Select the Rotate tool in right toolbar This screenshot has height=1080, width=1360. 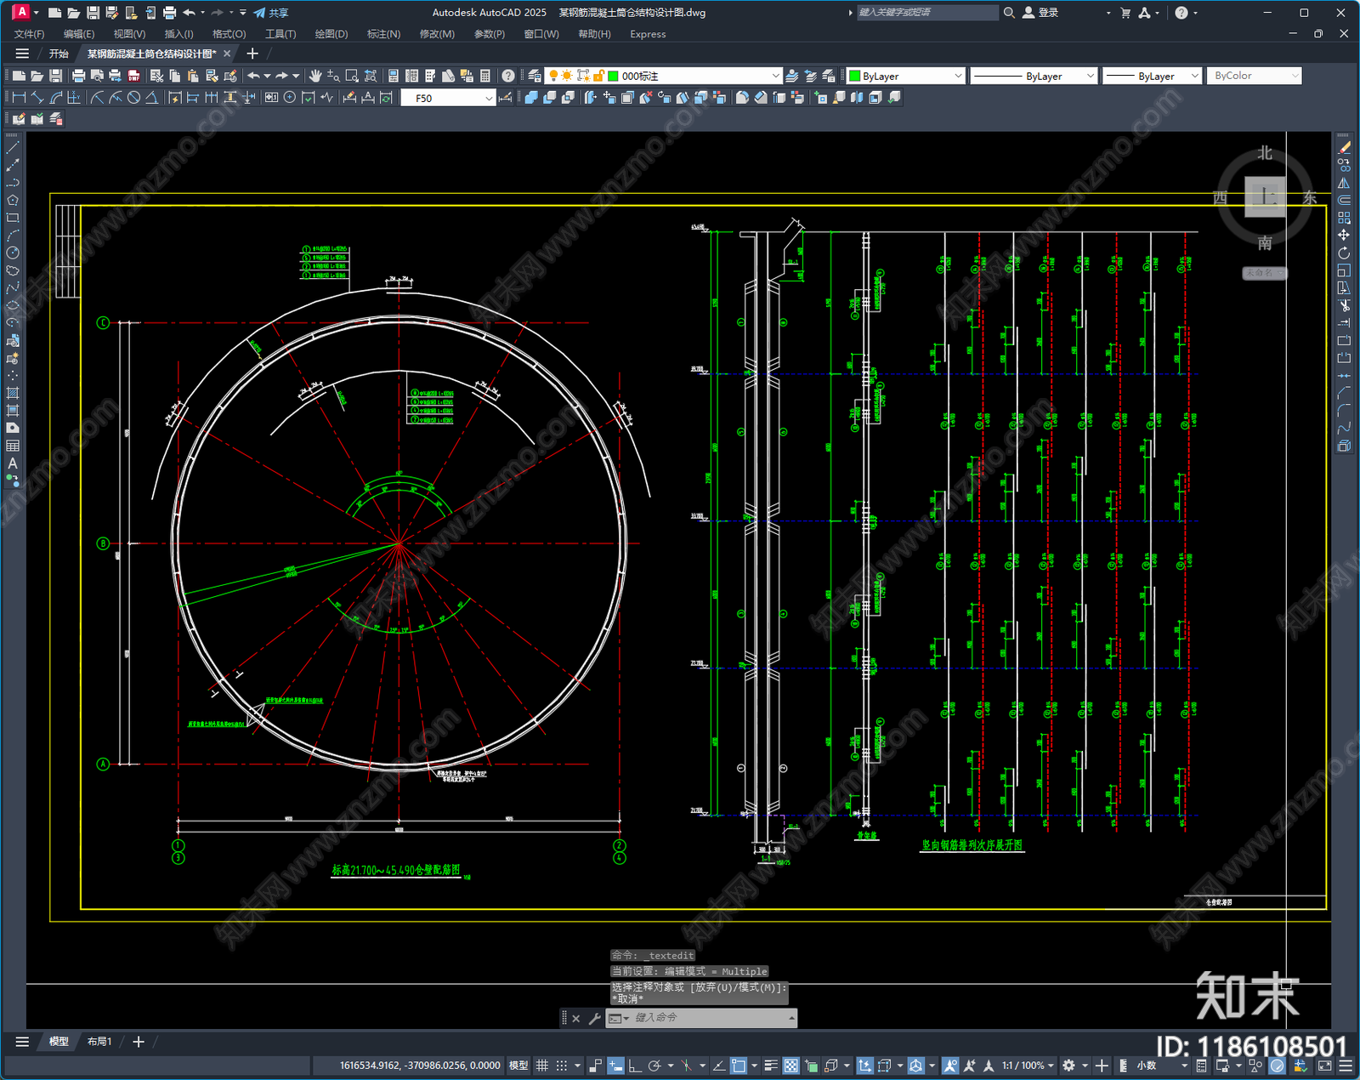pyautogui.click(x=1344, y=253)
